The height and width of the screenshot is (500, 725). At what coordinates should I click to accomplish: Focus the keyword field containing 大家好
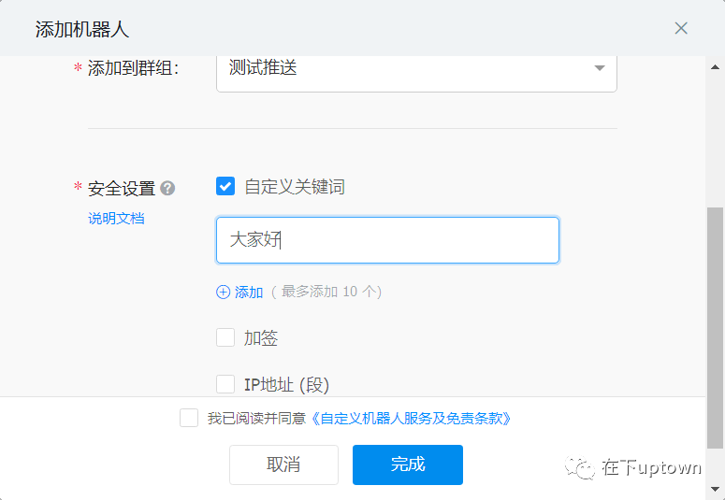[387, 240]
